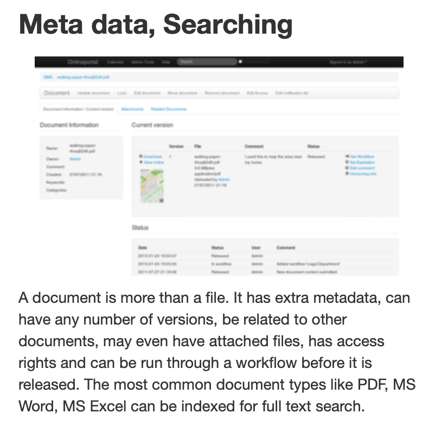Open the DMS breadcrumb link
The height and width of the screenshot is (432, 435).
pos(48,78)
